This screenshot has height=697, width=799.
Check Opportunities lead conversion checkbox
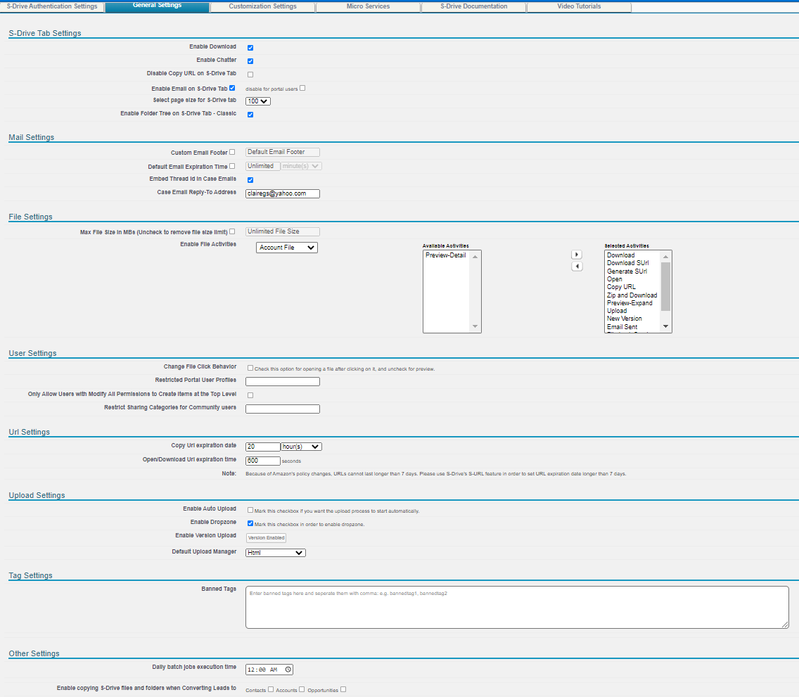[343, 689]
